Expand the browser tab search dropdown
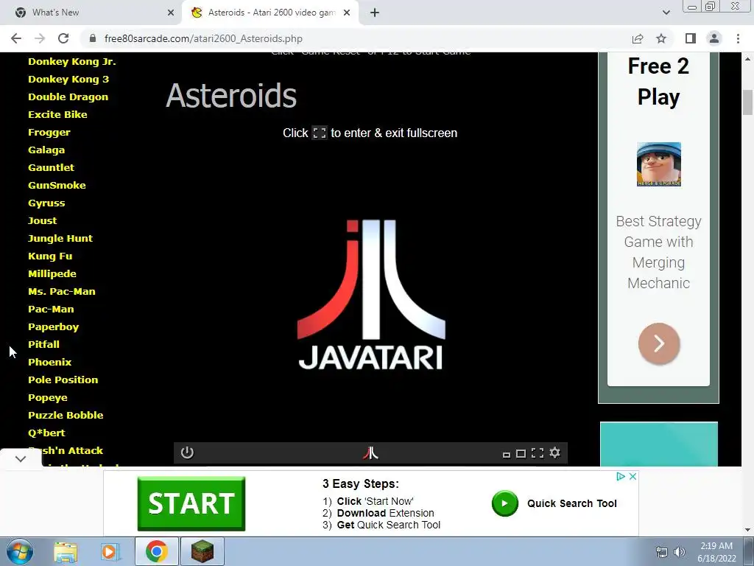The height and width of the screenshot is (566, 754). point(666,13)
